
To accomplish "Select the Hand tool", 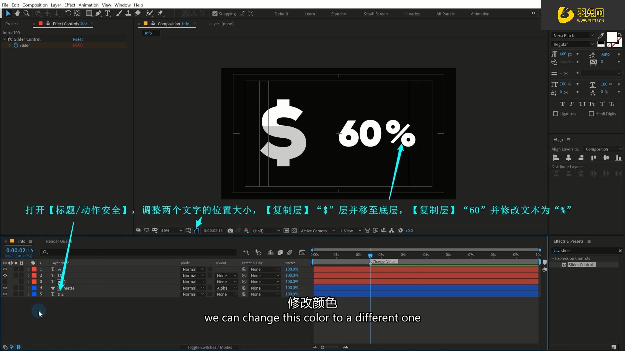I will [x=17, y=13].
